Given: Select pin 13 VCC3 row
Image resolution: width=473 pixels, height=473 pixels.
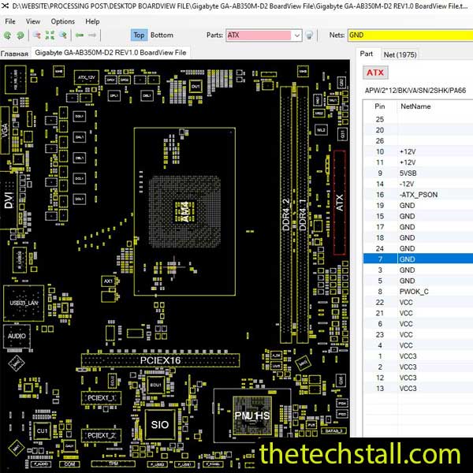Looking at the screenshot, I should tap(418, 389).
